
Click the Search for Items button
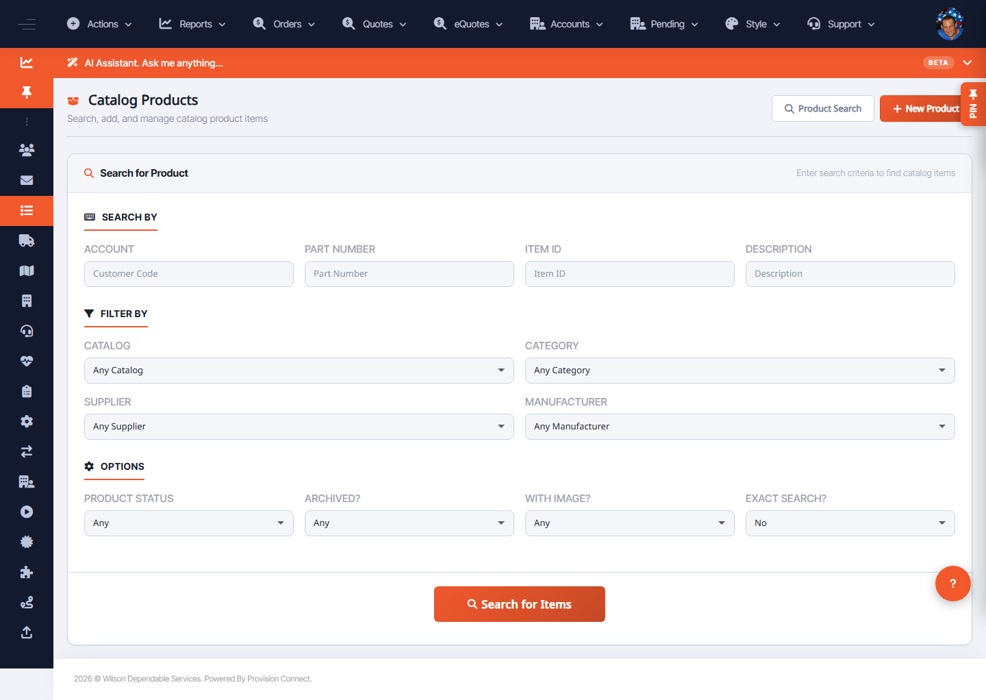[520, 604]
